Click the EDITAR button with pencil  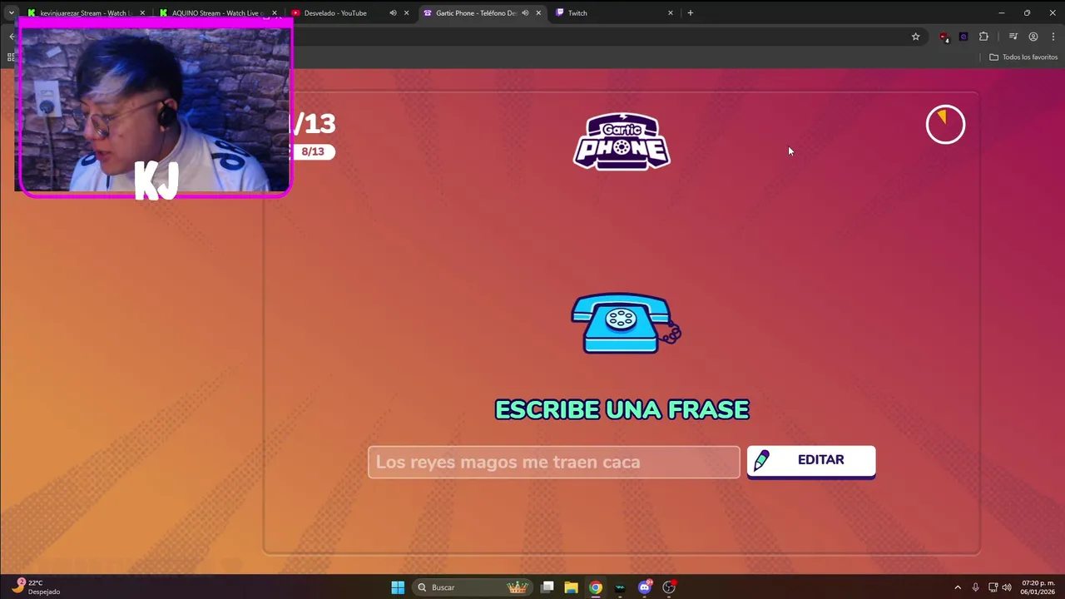(811, 461)
